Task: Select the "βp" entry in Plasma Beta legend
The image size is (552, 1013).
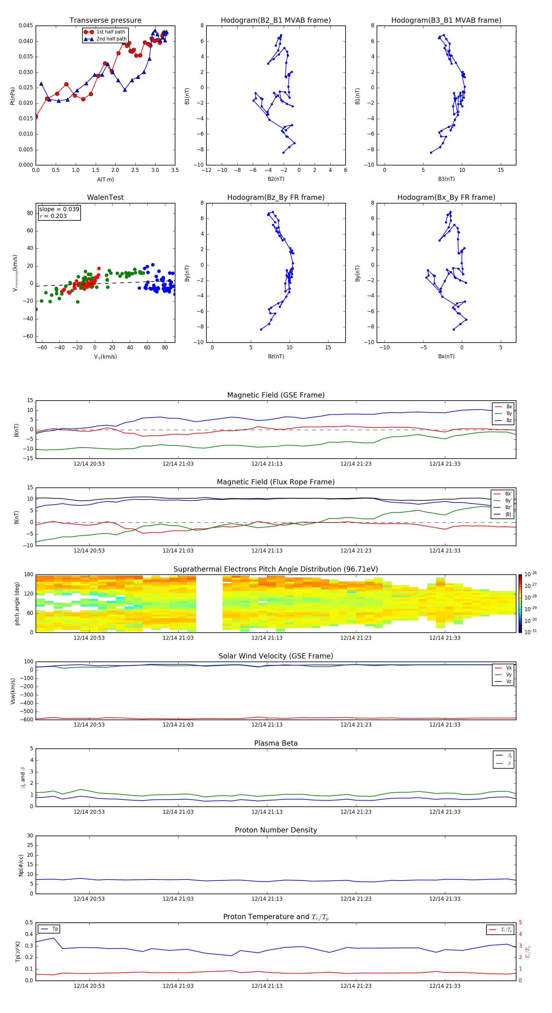Action: coord(504,755)
